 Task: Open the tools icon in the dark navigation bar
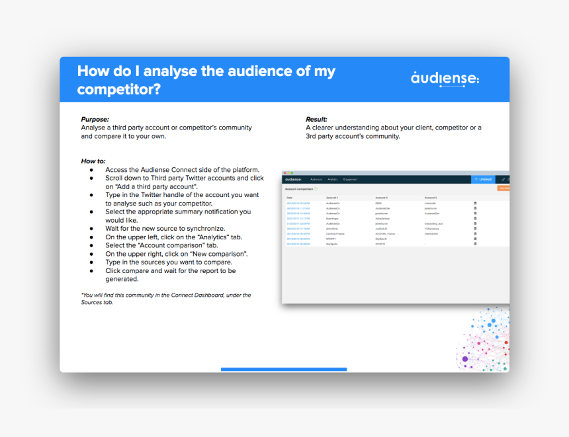503,180
